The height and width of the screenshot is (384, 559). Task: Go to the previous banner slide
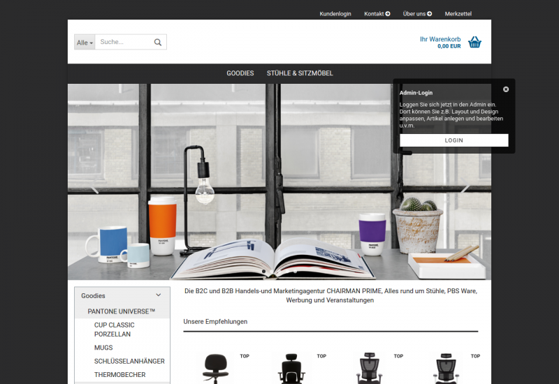(94, 189)
